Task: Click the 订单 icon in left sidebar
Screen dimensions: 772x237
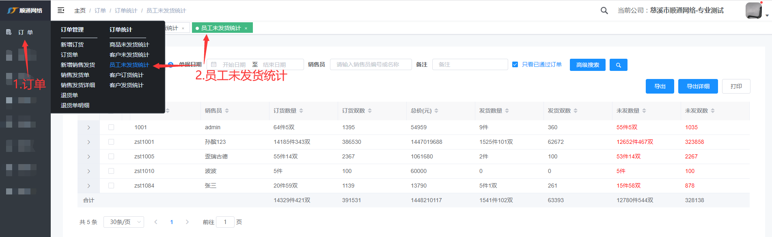Action: pos(9,32)
